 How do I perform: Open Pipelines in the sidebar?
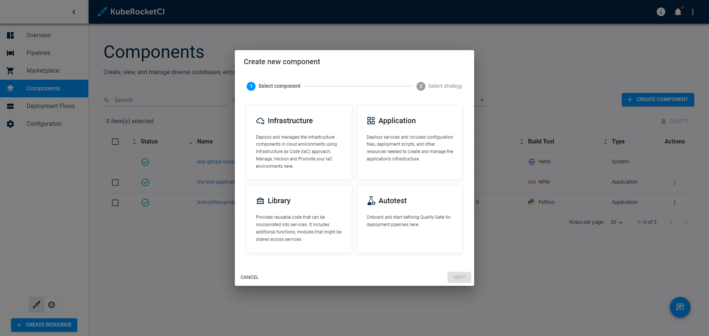pyautogui.click(x=44, y=53)
